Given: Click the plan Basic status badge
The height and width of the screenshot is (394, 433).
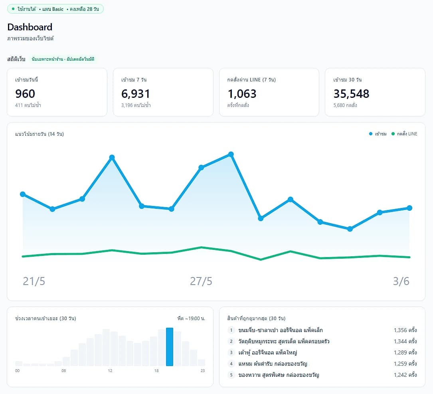Looking at the screenshot, I should click(55, 9).
